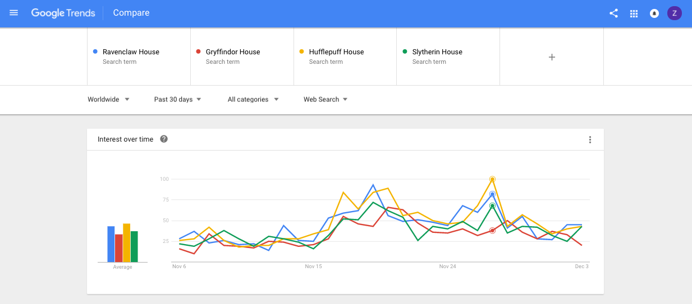Click the red Gryffindor average bar

[119, 248]
